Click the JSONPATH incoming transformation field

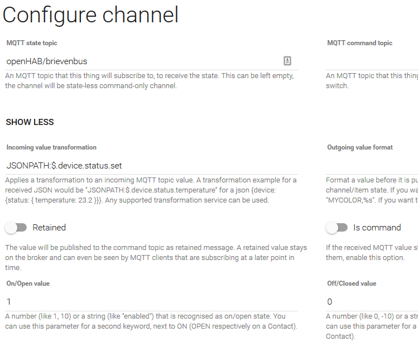(140, 166)
